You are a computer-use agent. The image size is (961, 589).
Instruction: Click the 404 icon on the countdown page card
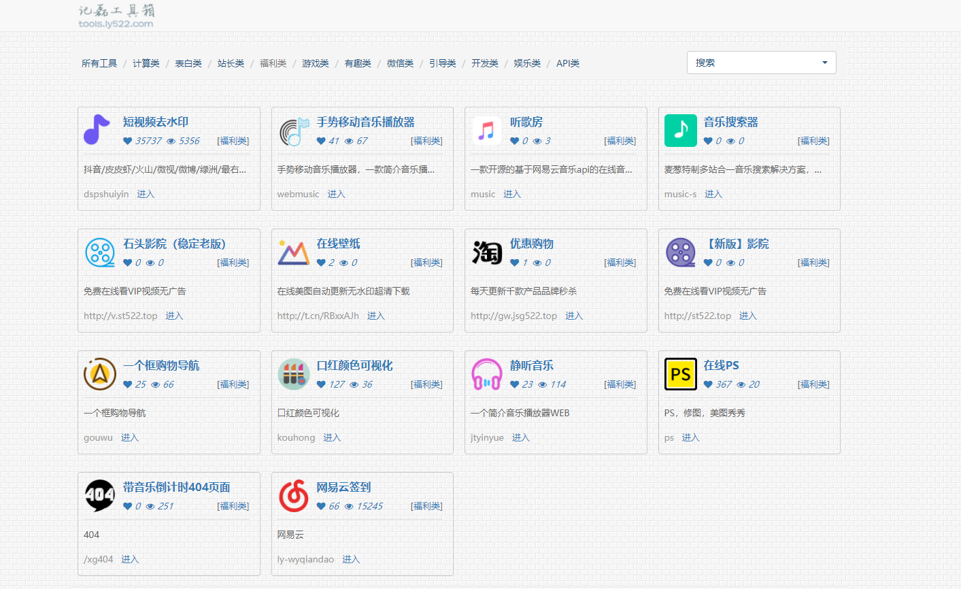click(x=100, y=496)
